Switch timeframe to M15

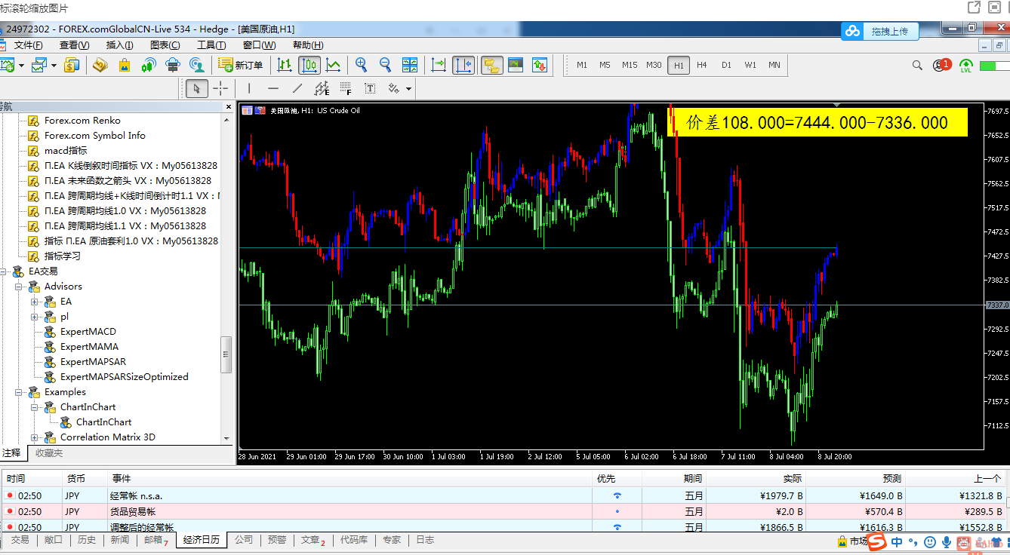[630, 65]
